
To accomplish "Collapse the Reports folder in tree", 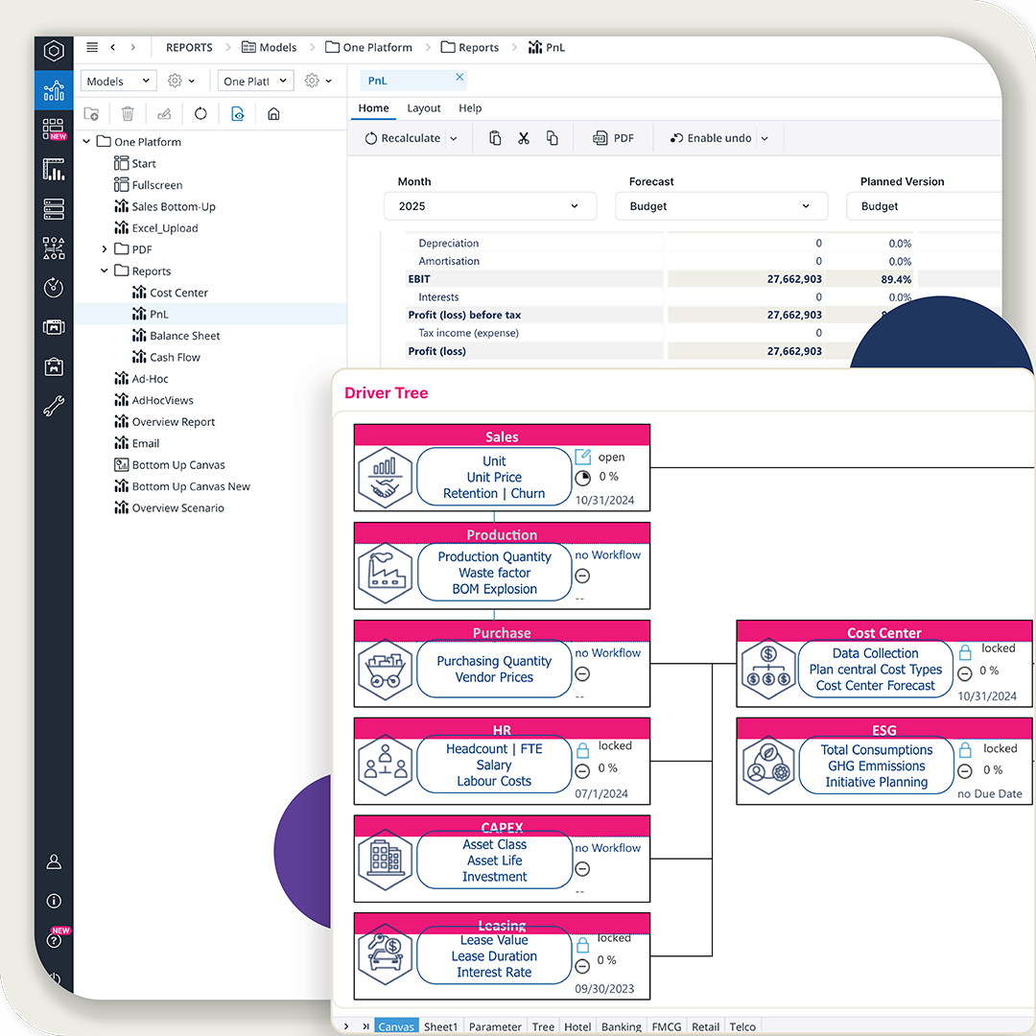I will click(x=105, y=271).
